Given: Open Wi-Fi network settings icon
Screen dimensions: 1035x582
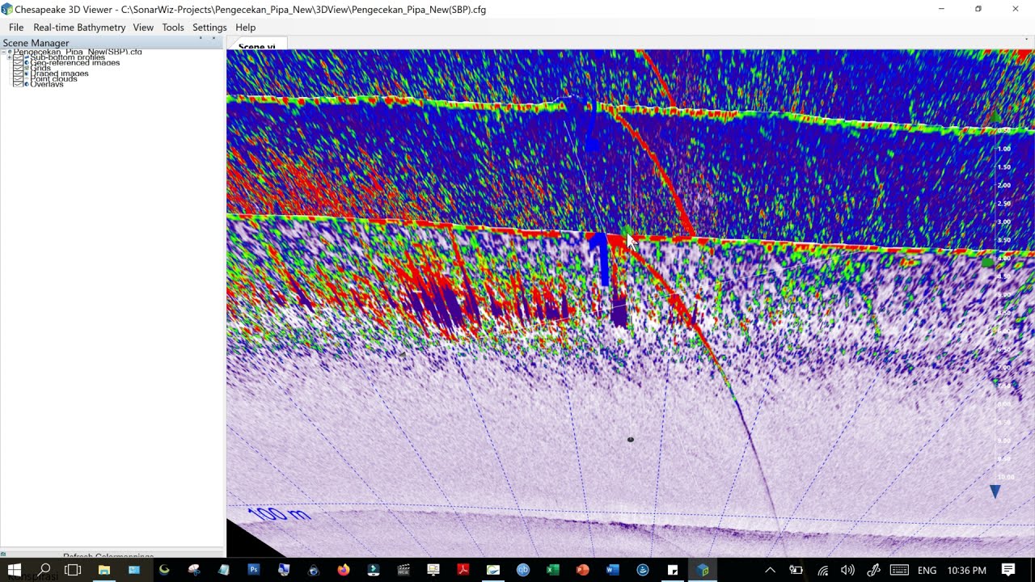Looking at the screenshot, I should click(822, 570).
